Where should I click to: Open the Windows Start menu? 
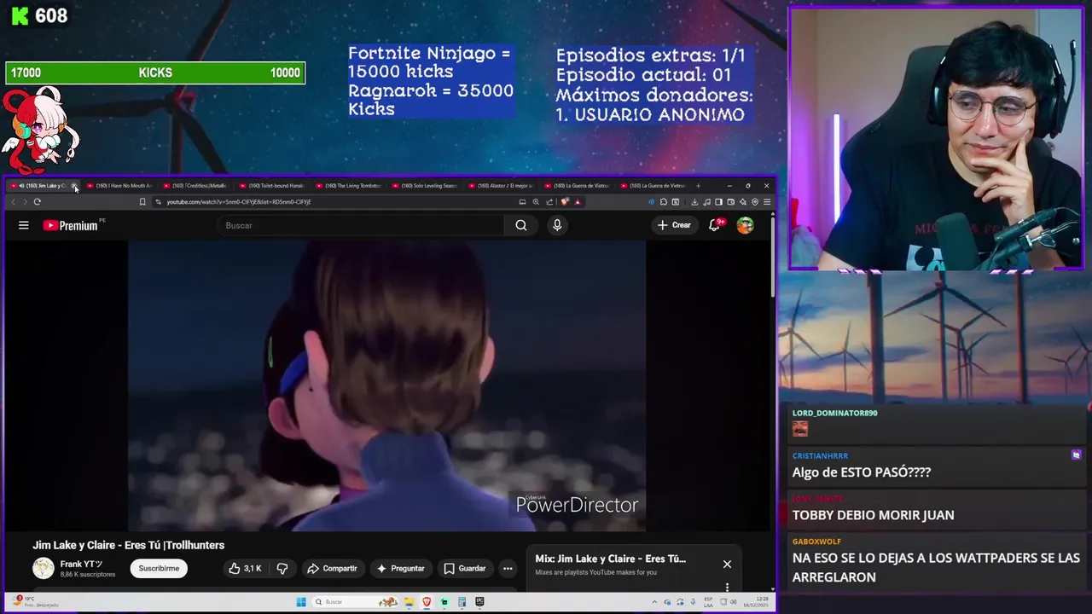tap(301, 602)
